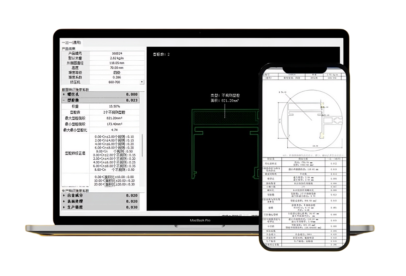Expand the 合金成分 section

[x=101, y=195]
